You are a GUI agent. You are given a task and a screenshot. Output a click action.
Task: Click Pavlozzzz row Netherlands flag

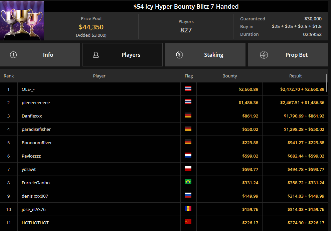[188, 155]
